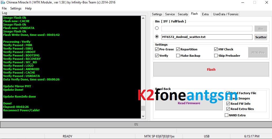Viewport: 272px width, 139px height.
Task: Click the 'Verify Passed : RECOVERY' log line
Action: click(22, 59)
